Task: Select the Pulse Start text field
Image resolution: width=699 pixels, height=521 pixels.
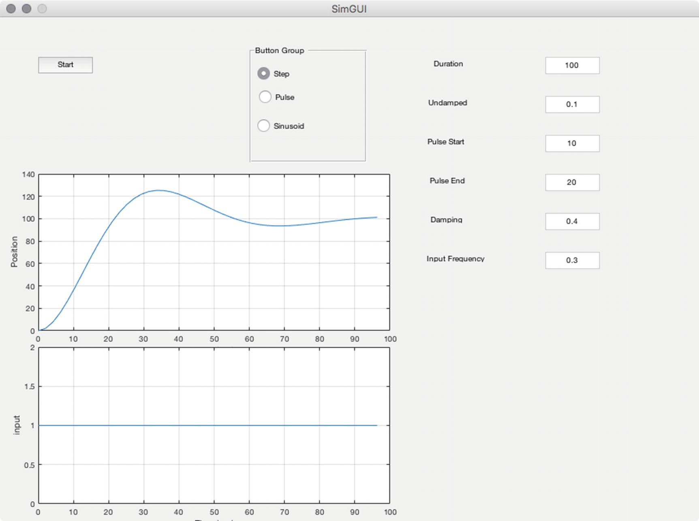Action: 572,143
